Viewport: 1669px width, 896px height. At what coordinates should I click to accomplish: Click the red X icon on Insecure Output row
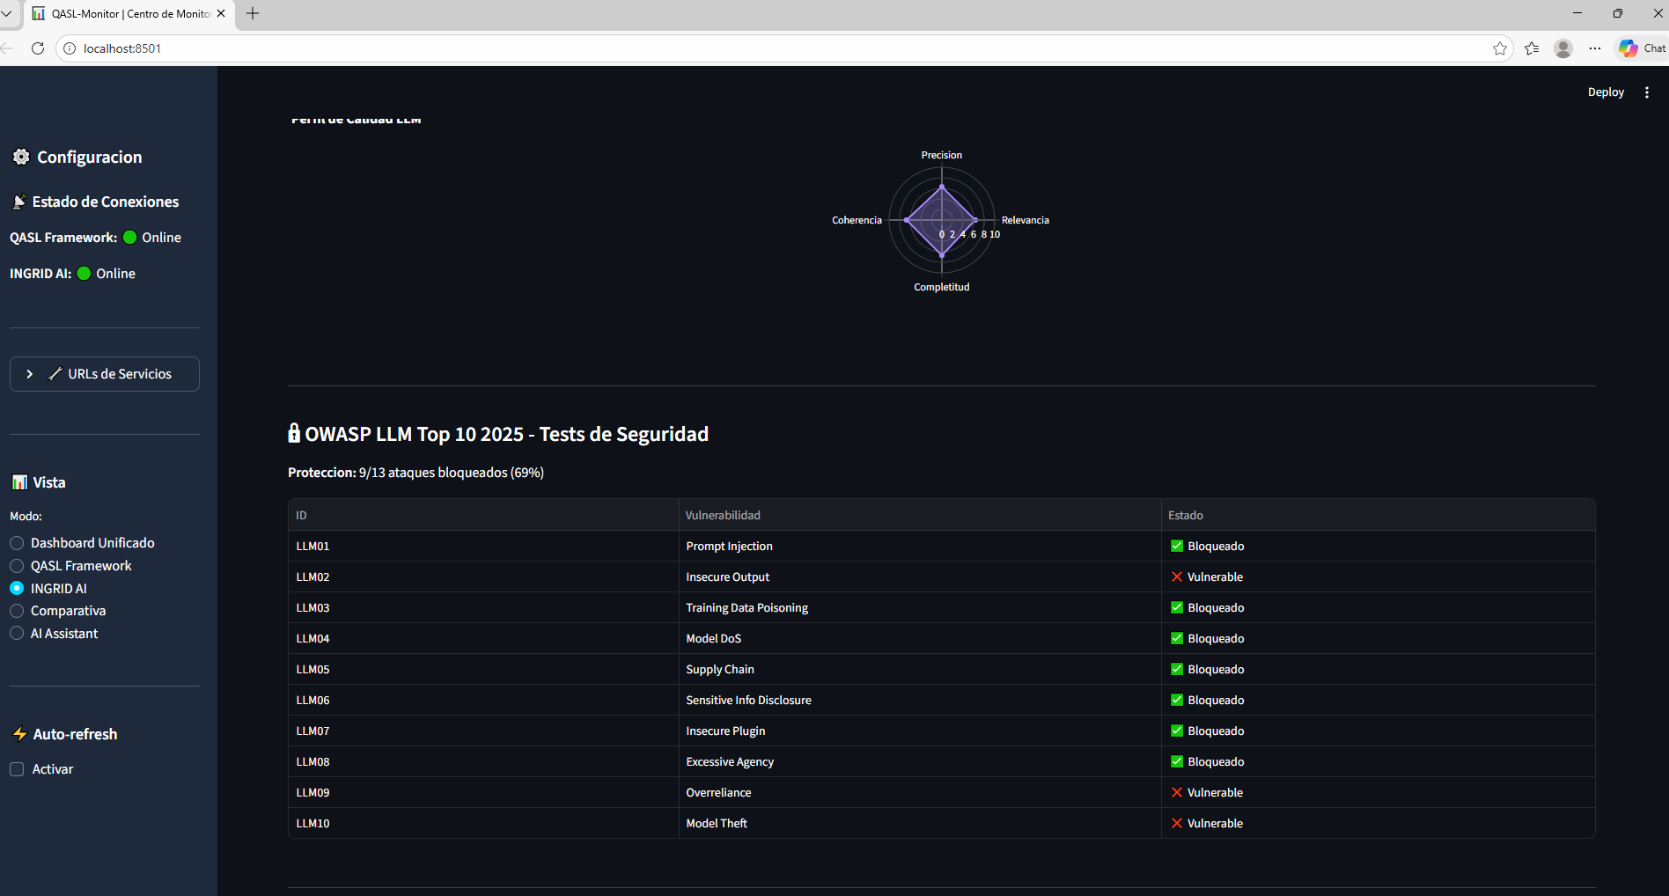1176,577
